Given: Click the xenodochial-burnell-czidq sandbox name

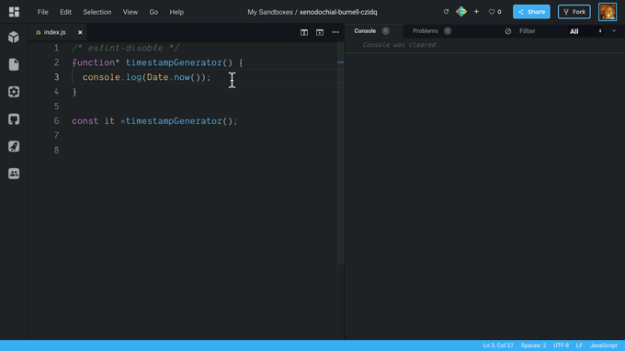Looking at the screenshot, I should pos(338,12).
